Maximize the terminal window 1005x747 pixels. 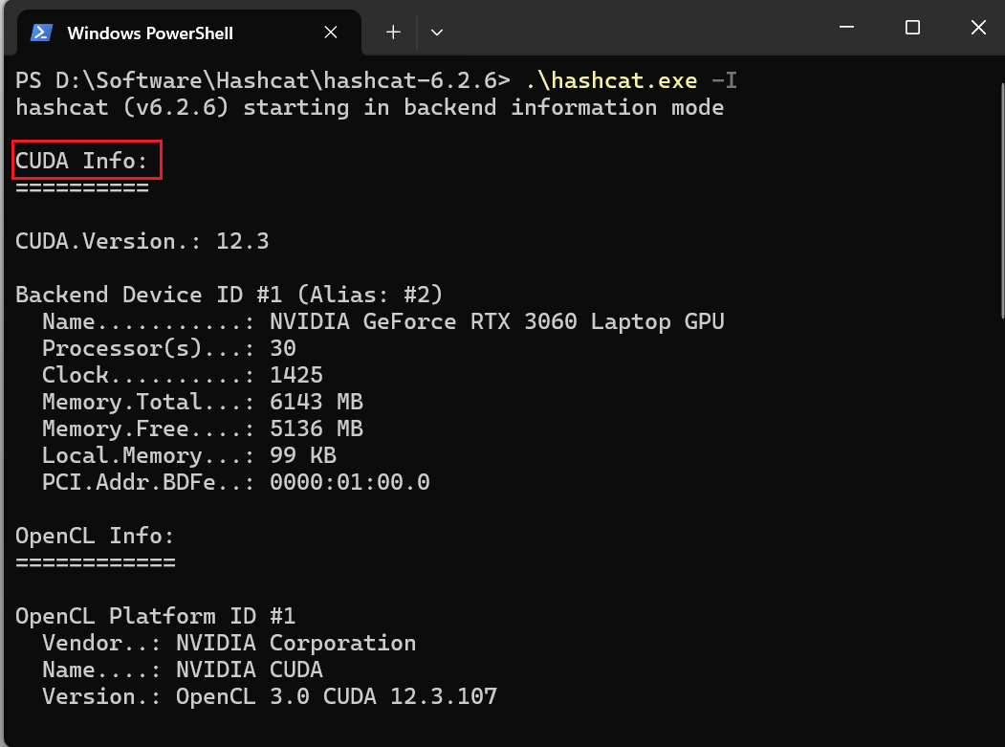tap(912, 27)
